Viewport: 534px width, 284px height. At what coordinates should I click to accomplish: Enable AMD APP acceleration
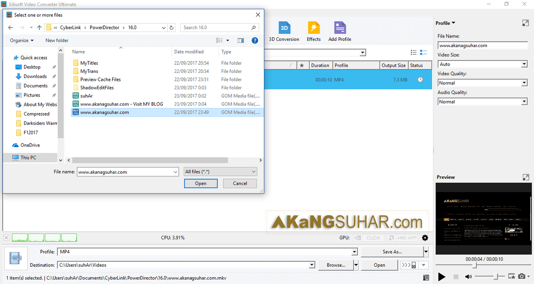pos(403,238)
